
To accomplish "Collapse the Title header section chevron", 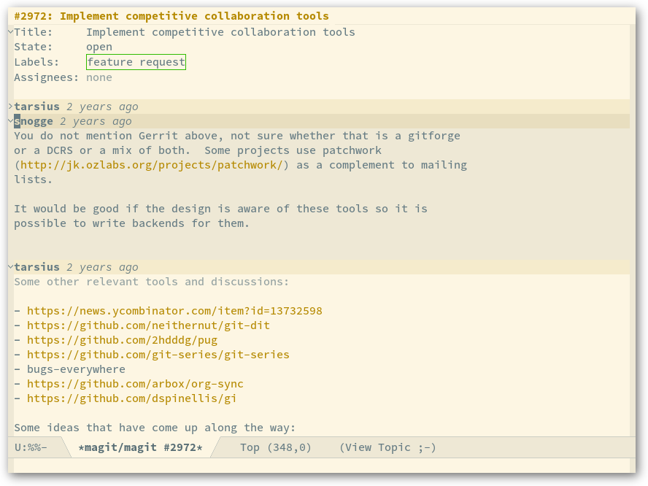I will coord(10,32).
